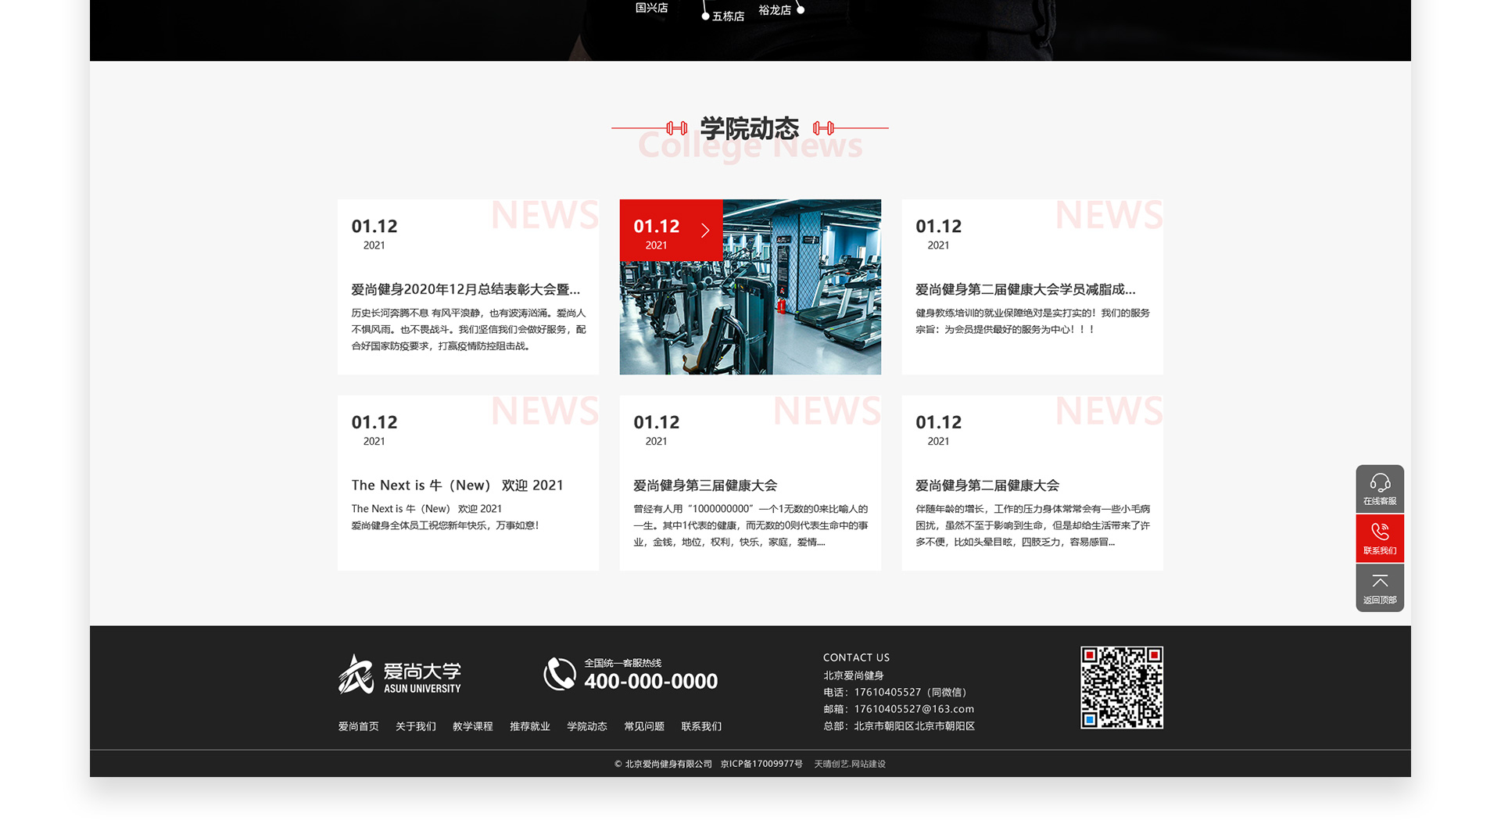Open 常见问题 footer link
The width and height of the screenshot is (1501, 831).
point(643,726)
